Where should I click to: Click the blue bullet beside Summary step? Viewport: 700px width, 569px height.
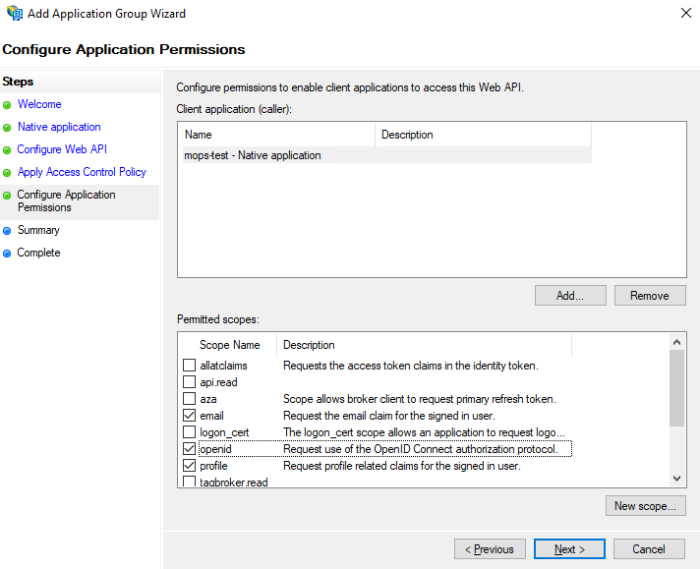point(8,231)
